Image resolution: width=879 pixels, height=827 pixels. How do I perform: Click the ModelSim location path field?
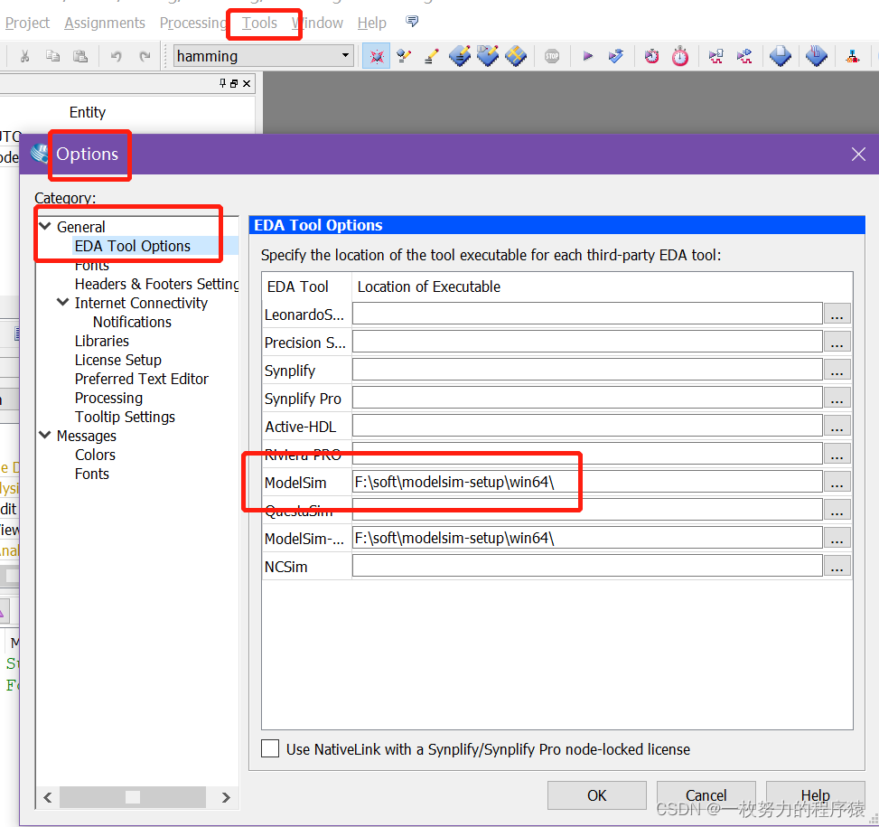pyautogui.click(x=587, y=482)
